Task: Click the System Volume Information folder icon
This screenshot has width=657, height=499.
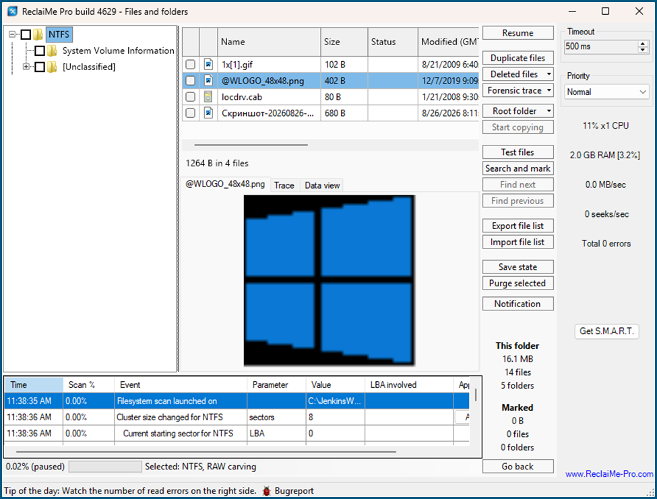Action: (52, 51)
